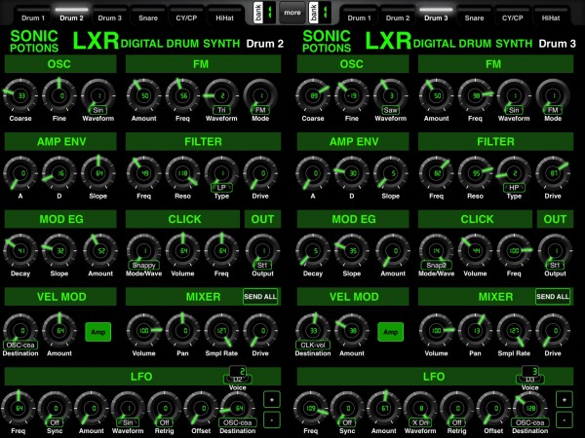
Task: Open Drum 2 FM Waveform 'Tri' selector
Action: pos(221,110)
